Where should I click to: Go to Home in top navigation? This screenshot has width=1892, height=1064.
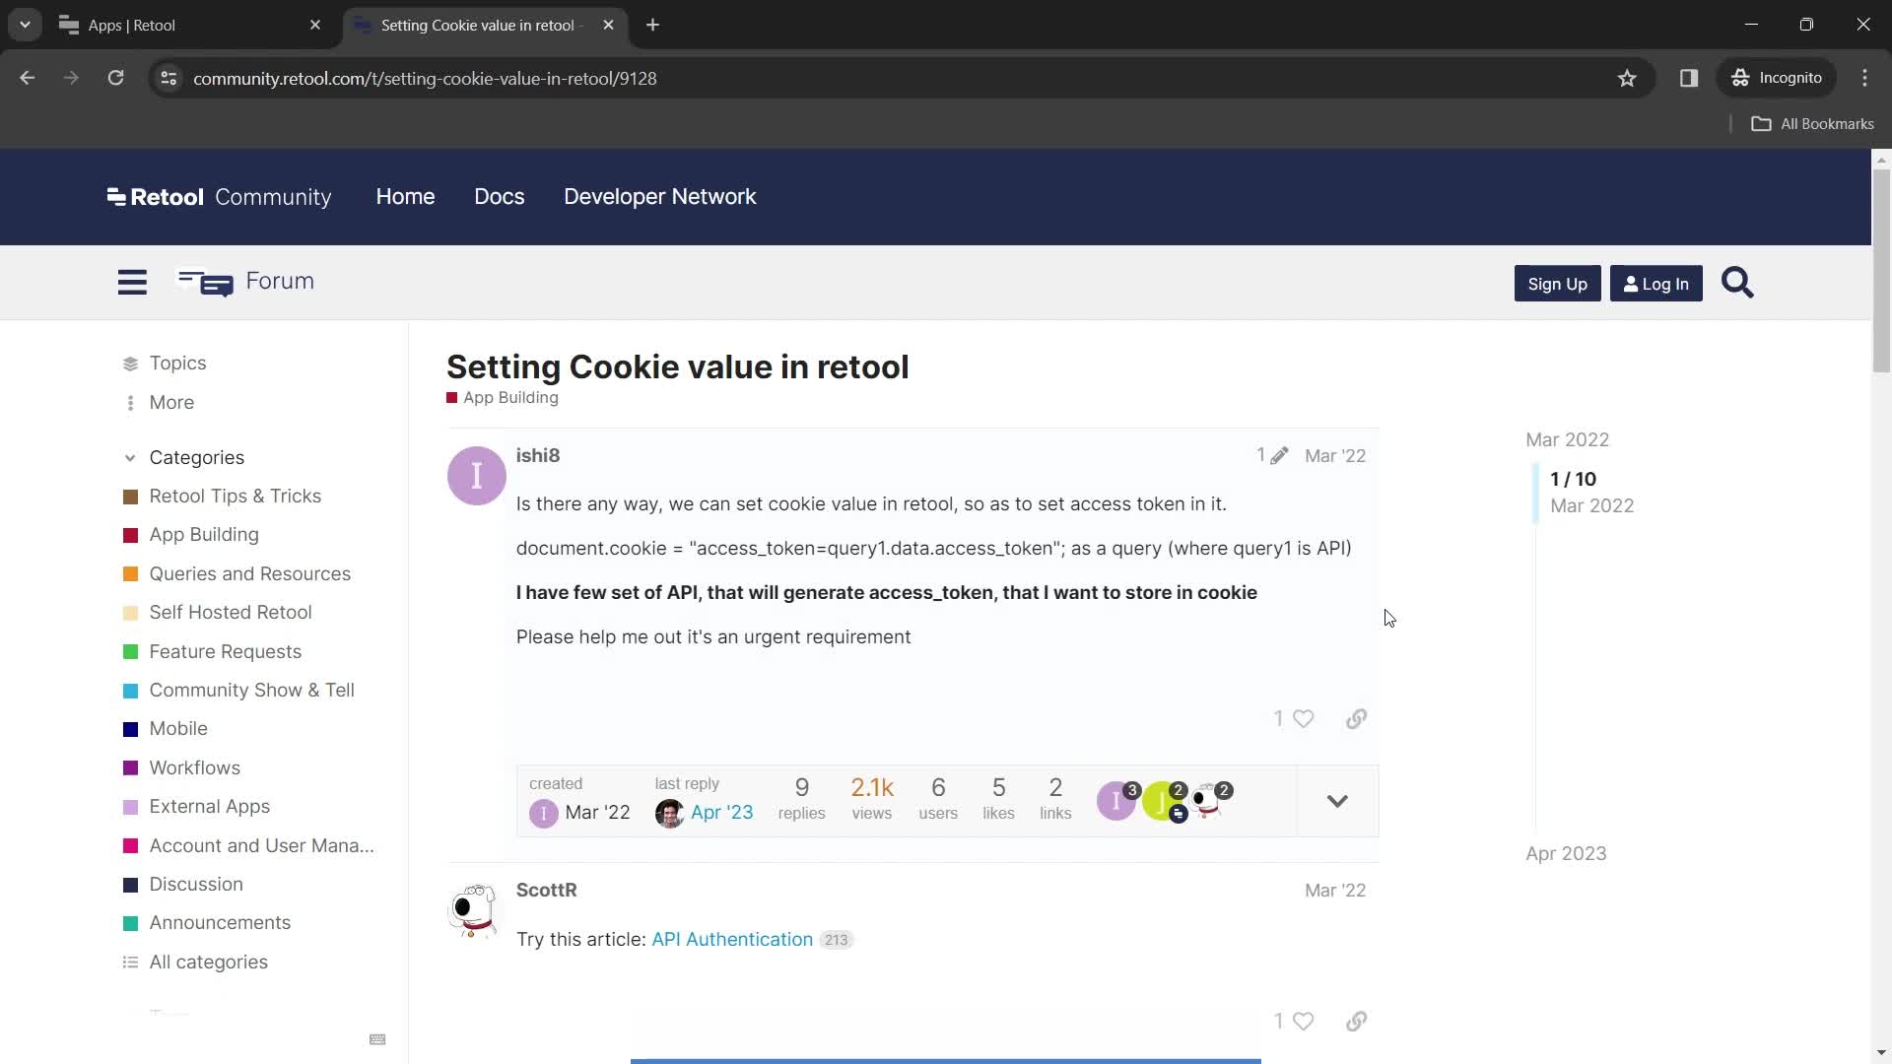(x=405, y=197)
